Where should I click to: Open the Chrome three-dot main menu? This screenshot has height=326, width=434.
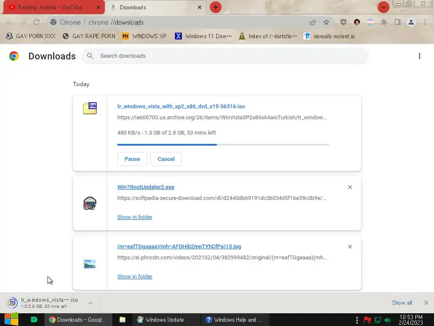pyautogui.click(x=425, y=22)
